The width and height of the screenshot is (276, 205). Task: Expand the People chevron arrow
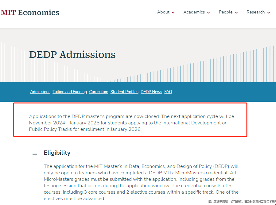click(236, 13)
